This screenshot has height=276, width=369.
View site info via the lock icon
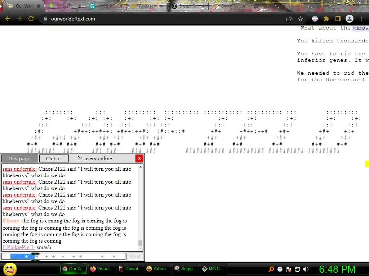pos(45,19)
